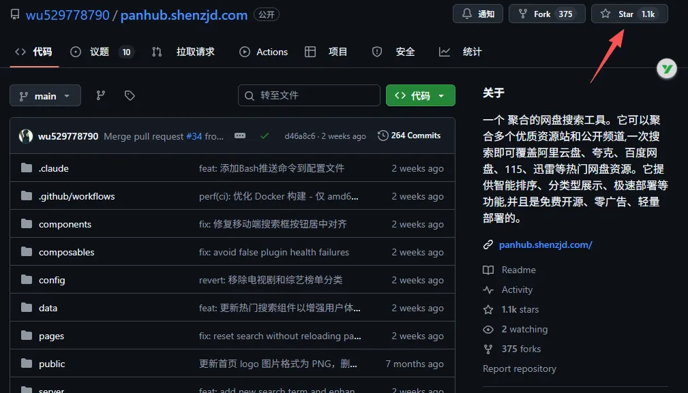Viewport: 688px width, 393px height.
Task: Open the 统计 insights tab
Action: coord(460,52)
